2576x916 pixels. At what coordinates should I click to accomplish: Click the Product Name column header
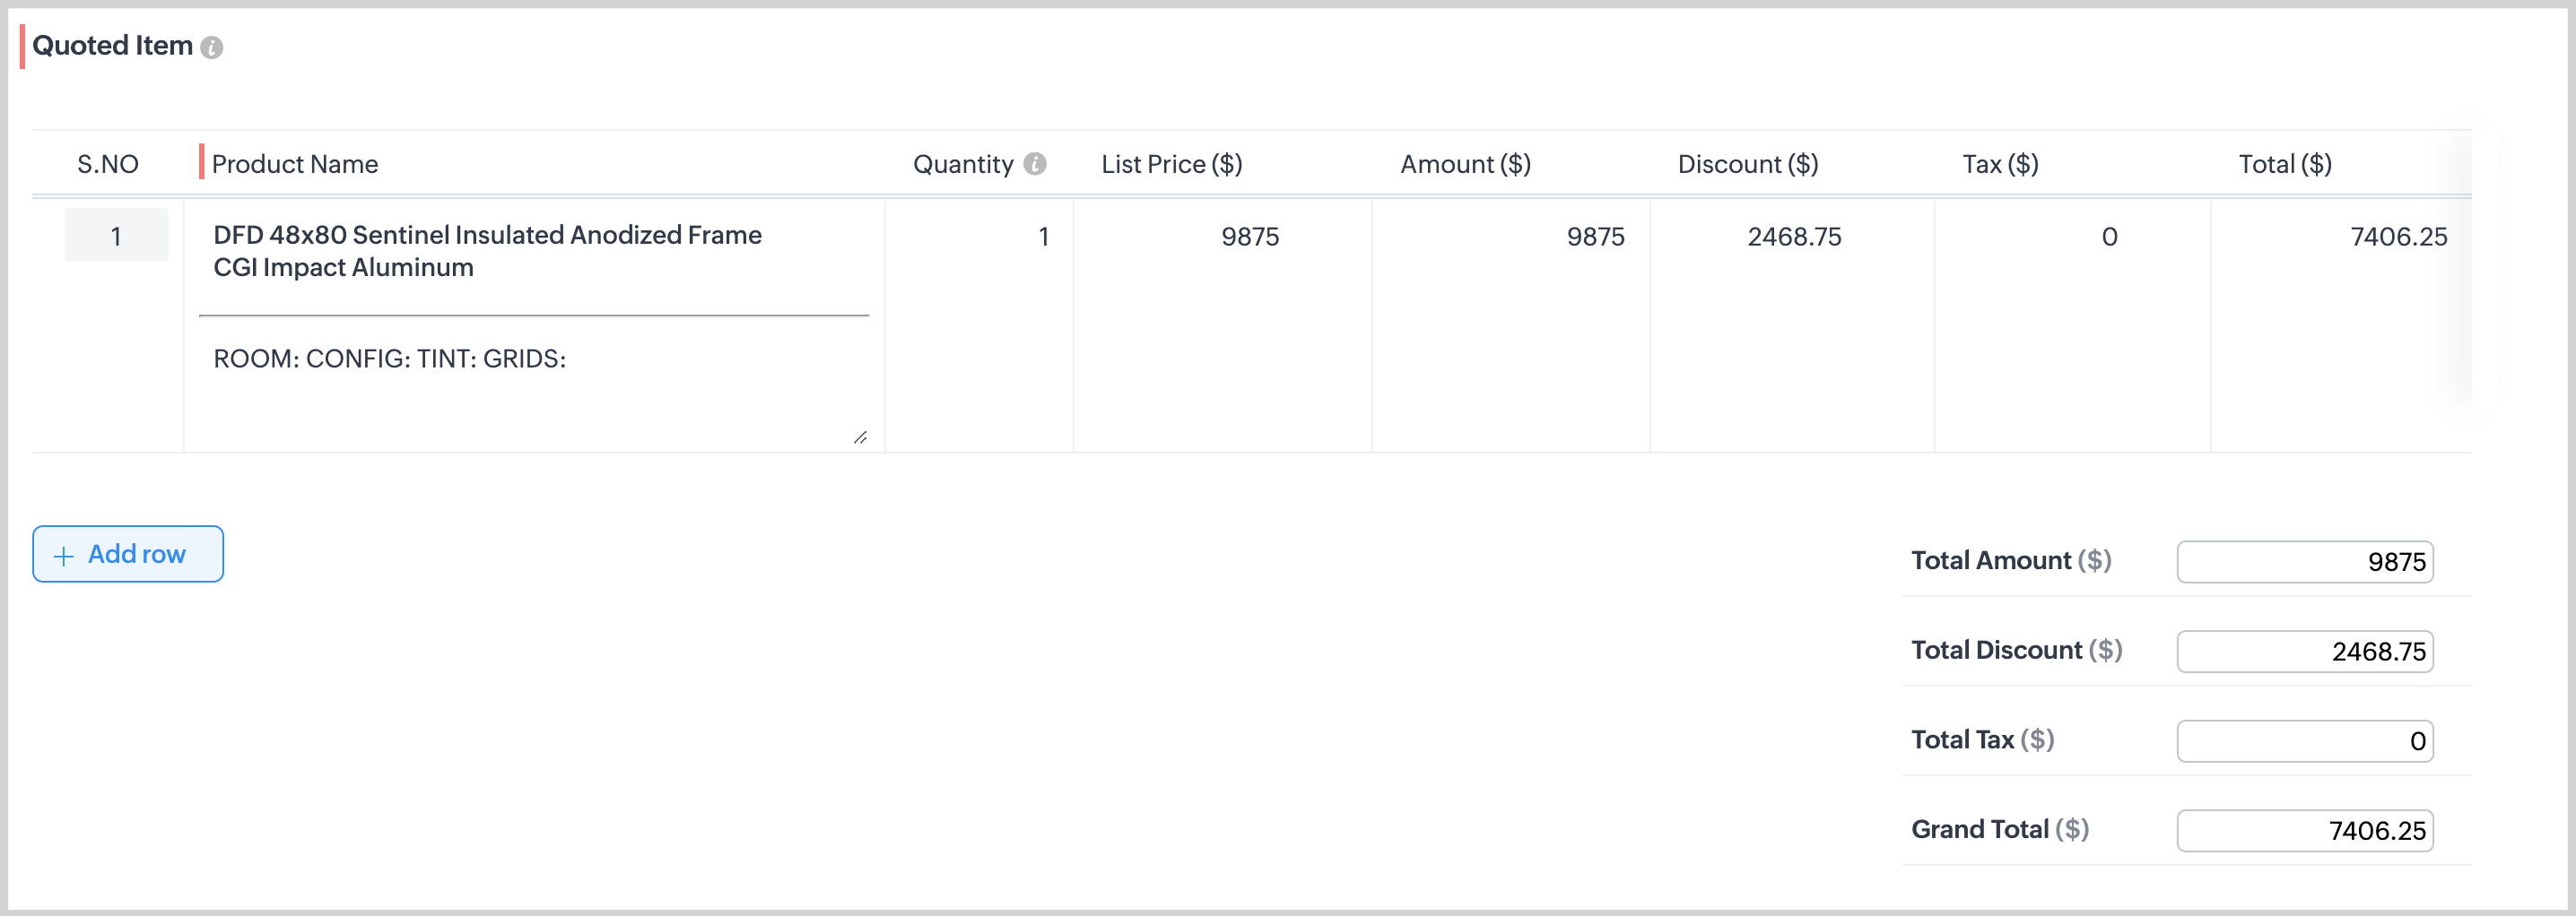pyautogui.click(x=294, y=164)
